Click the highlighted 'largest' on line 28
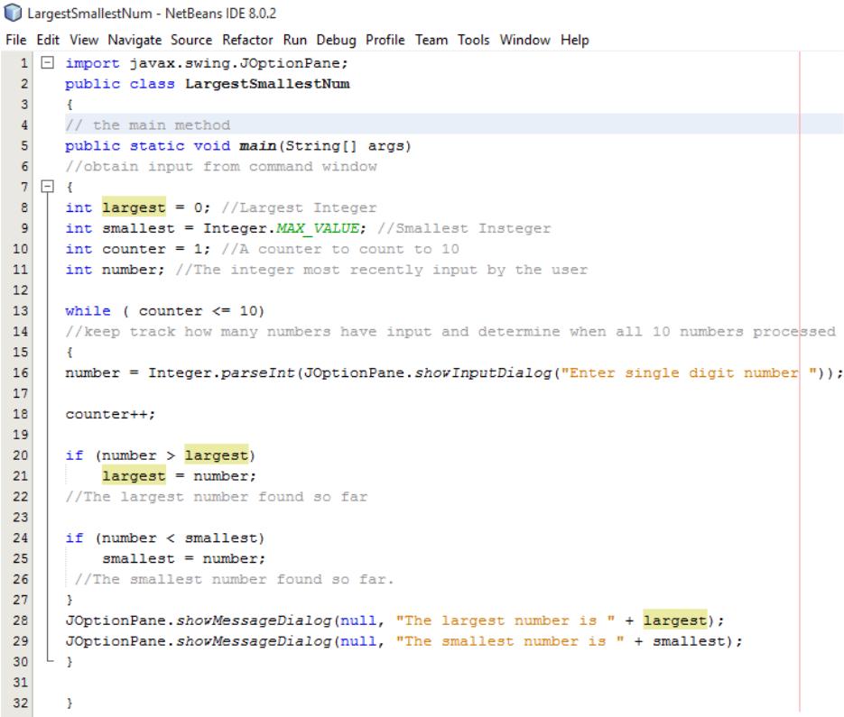 point(675,620)
